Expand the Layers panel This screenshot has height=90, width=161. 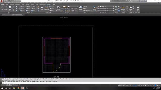pyautogui.click(x=67, y=13)
